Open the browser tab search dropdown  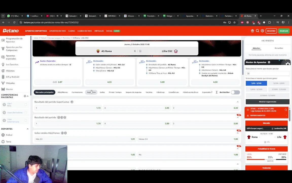point(3,16)
